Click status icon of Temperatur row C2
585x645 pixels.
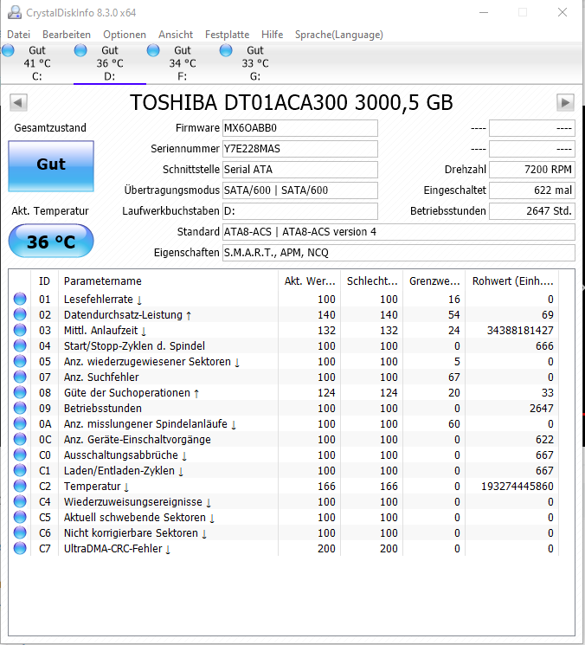point(20,486)
